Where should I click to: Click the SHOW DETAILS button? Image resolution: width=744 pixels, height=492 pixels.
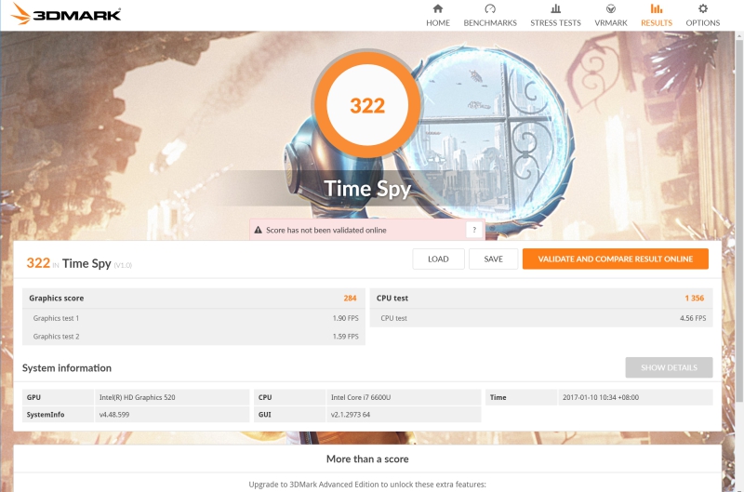pos(669,367)
